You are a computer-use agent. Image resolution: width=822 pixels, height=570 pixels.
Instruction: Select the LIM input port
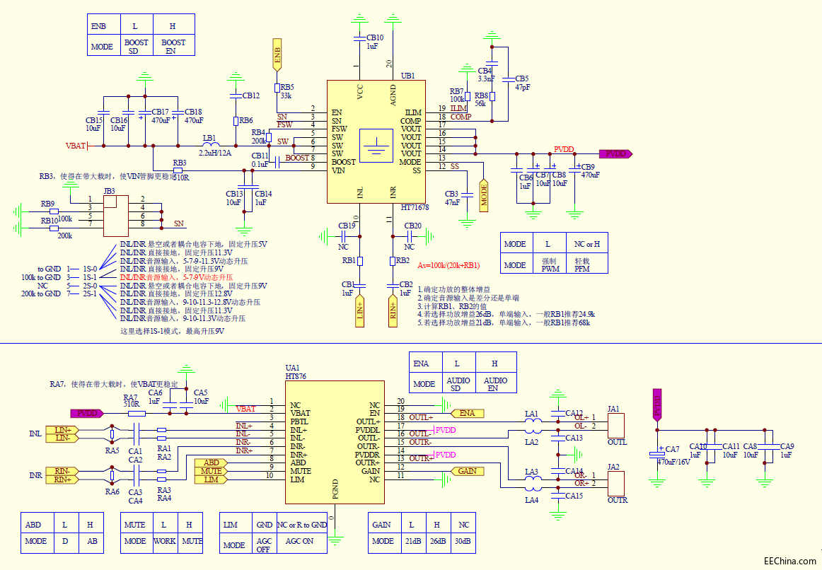pyautogui.click(x=212, y=479)
